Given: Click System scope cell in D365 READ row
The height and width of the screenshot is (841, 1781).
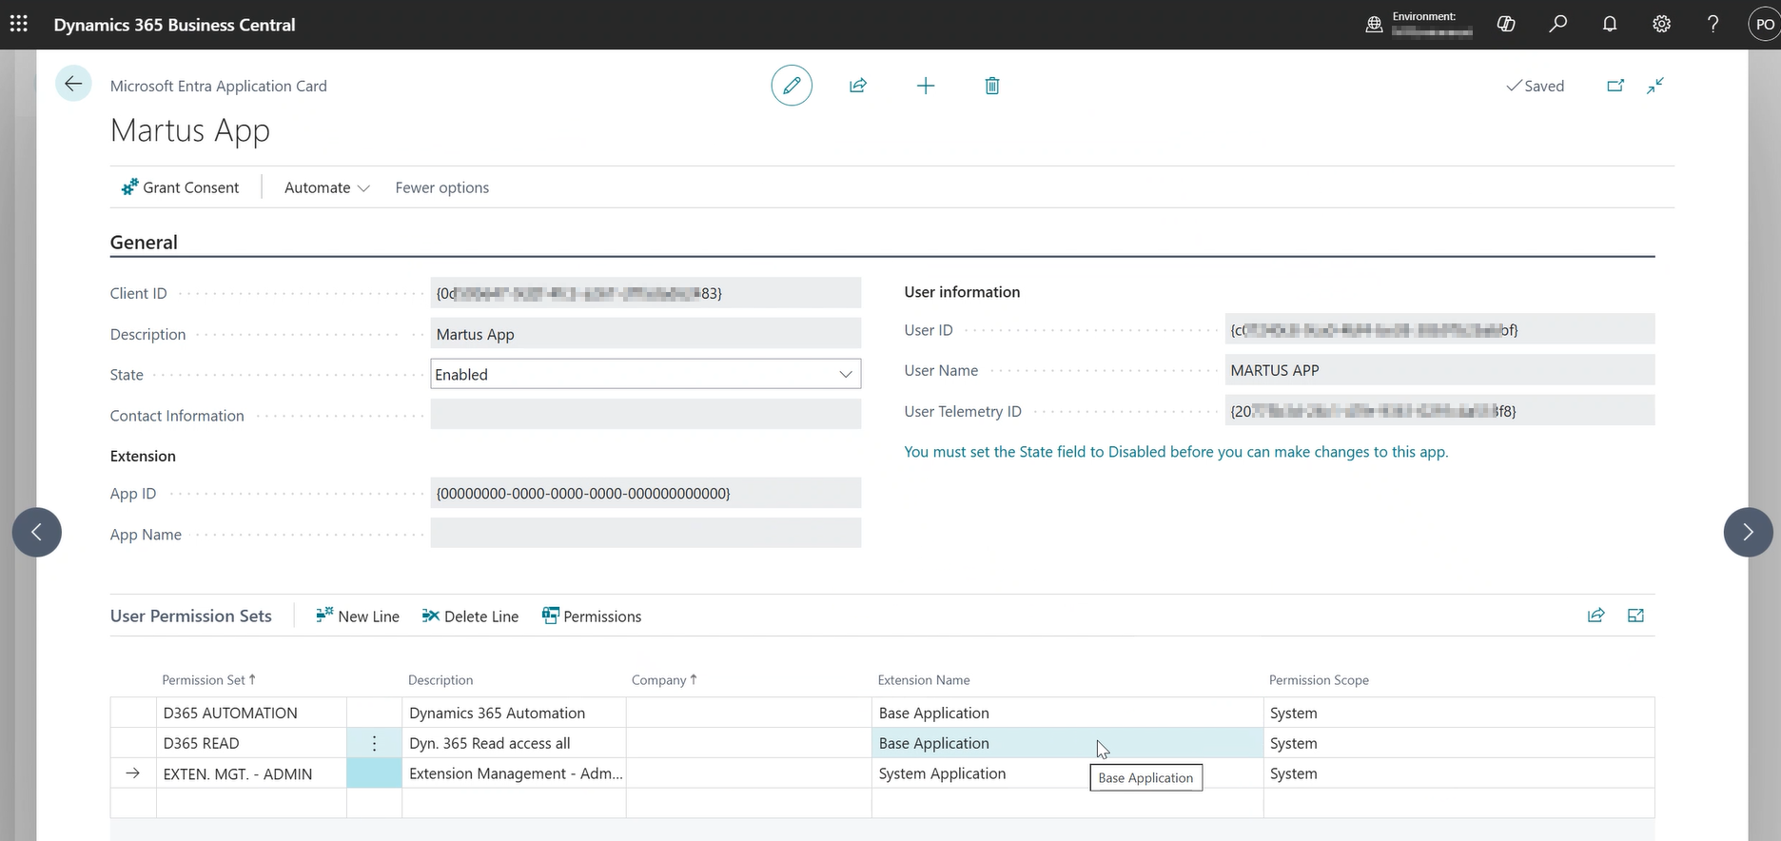Looking at the screenshot, I should (x=1459, y=743).
